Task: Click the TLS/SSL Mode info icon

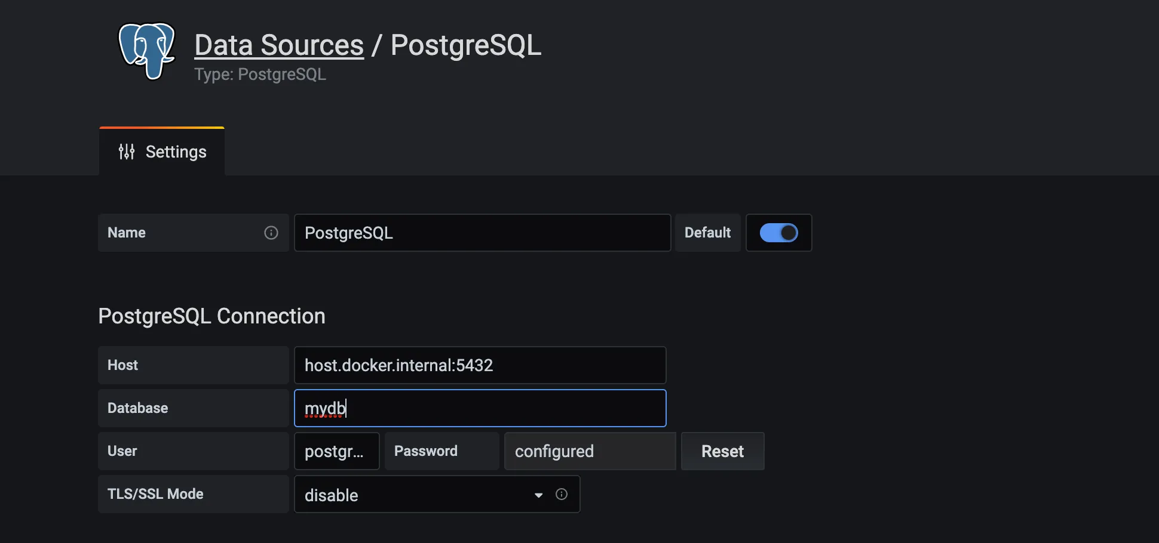Action: point(562,494)
